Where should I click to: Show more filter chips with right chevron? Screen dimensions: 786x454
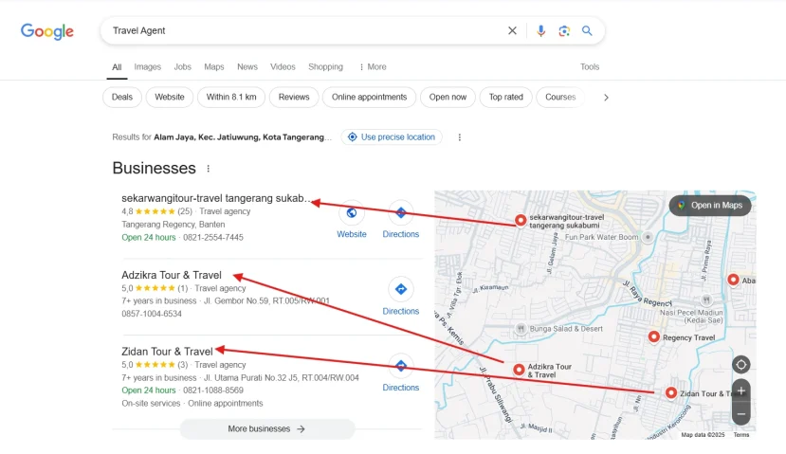pyautogui.click(x=606, y=98)
